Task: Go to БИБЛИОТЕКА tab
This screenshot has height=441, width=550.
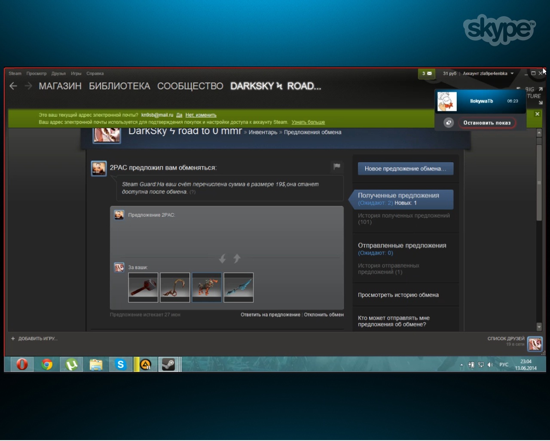Action: 119,86
